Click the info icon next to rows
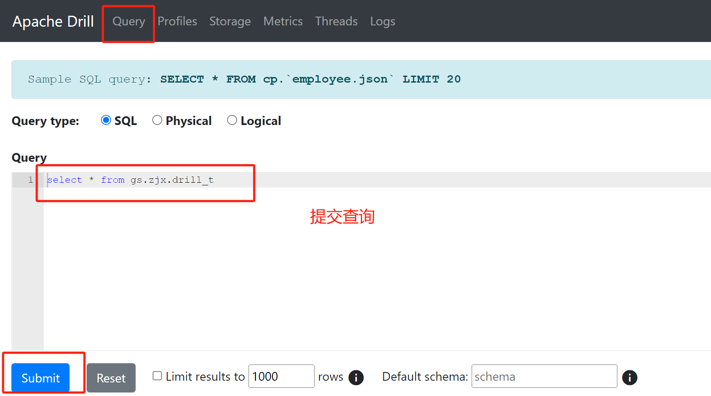711x396 pixels. (x=356, y=378)
